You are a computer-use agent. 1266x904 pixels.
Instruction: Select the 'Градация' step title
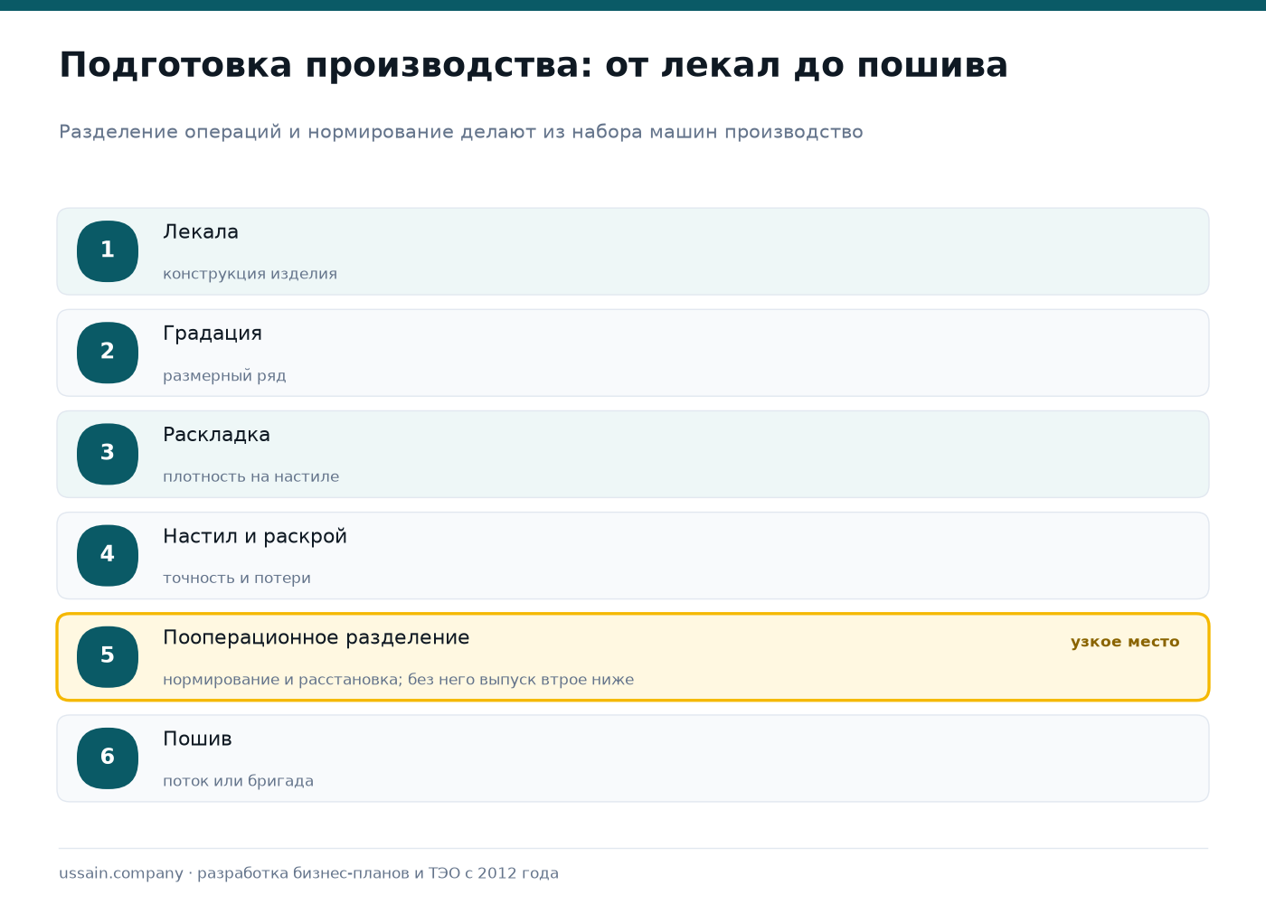pyautogui.click(x=213, y=334)
